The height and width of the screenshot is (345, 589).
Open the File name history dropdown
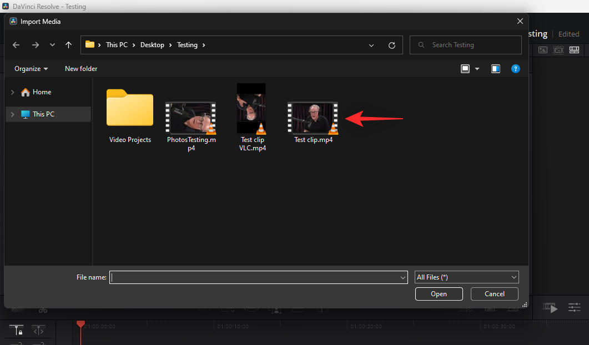click(402, 278)
